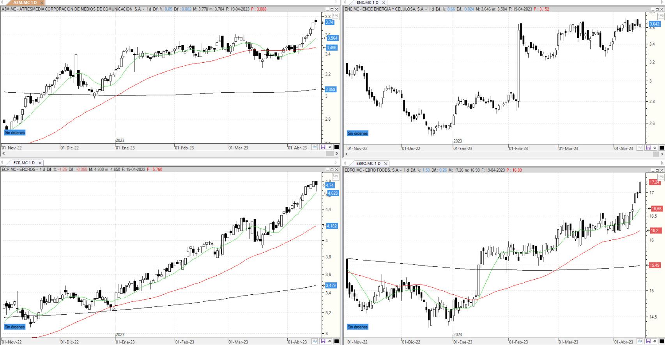Click the 3,466 moving average label

[331, 48]
